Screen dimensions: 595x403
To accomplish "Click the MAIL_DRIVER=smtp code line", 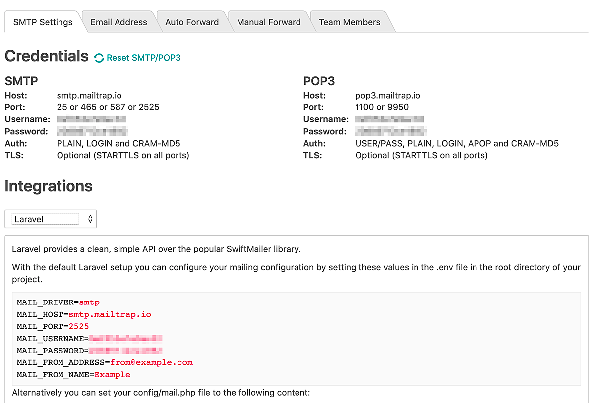I will point(58,302).
